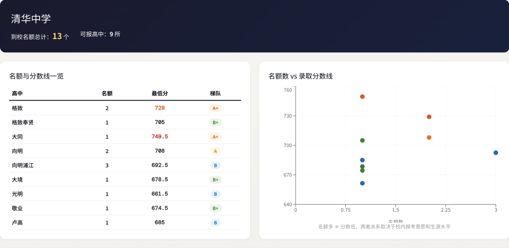Click the 名额数 vs 录取分数线 chart title
509x248 pixels.
pos(300,76)
